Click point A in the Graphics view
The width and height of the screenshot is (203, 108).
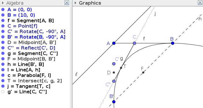point(114,43)
